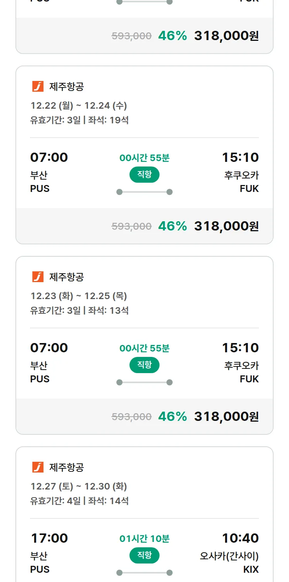Click 제주항공 airline name on the 12.22 card
Viewport: 289px width, 582px height.
click(66, 87)
